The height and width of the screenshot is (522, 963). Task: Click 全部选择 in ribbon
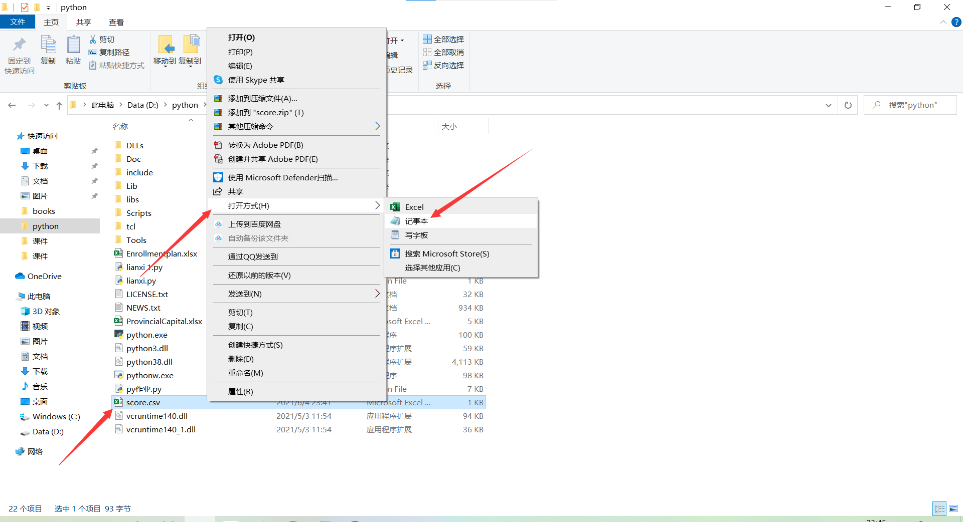(443, 39)
